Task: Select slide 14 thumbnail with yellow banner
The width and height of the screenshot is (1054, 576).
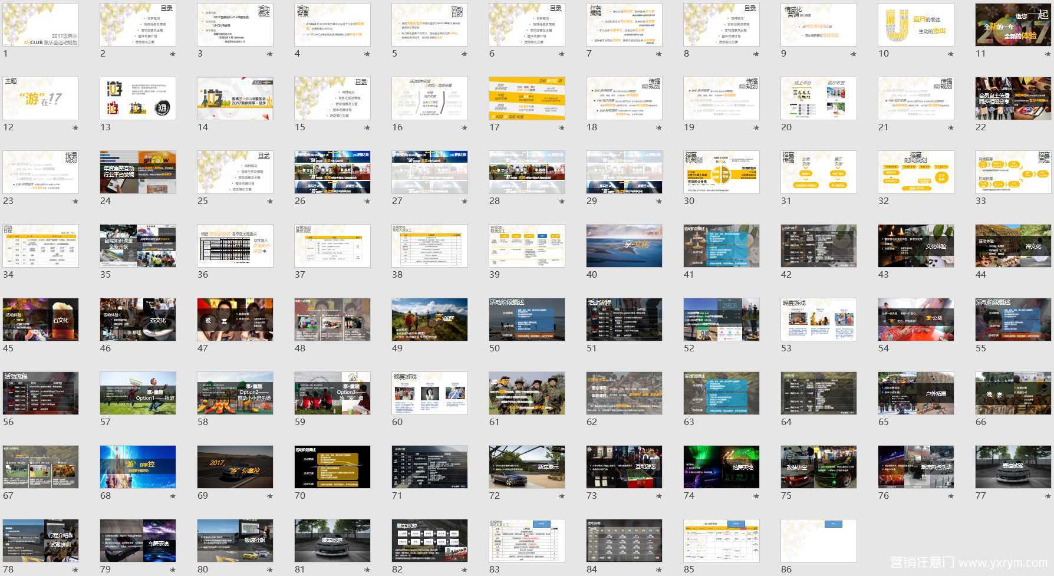Action: (235, 98)
